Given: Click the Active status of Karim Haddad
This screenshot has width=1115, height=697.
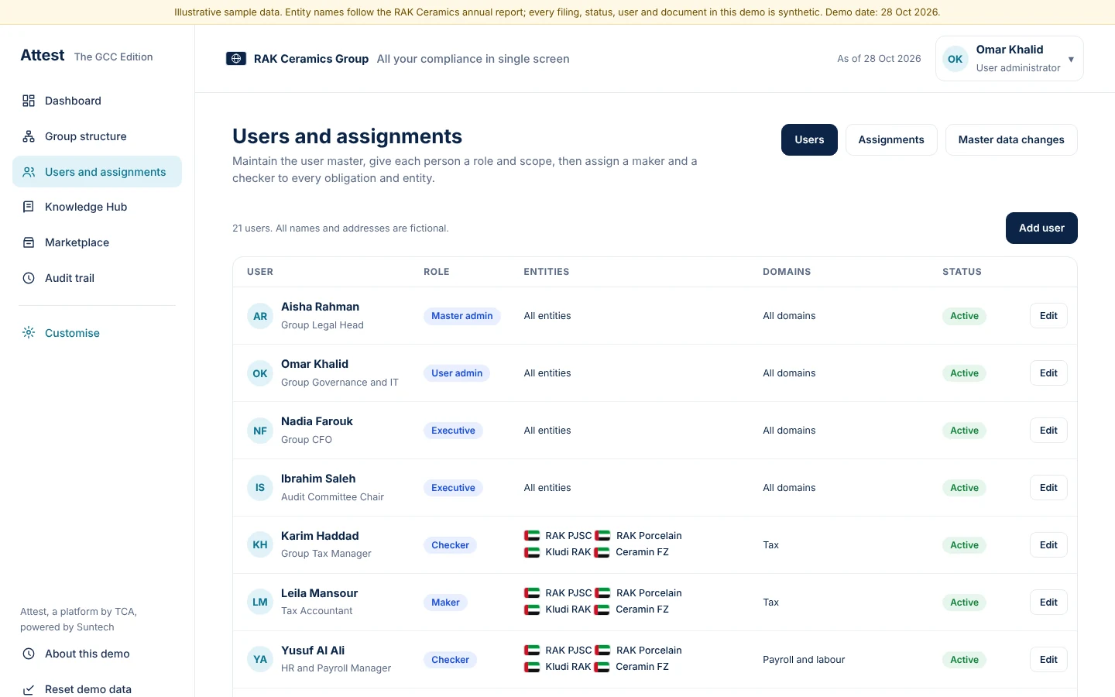Looking at the screenshot, I should (x=964, y=545).
